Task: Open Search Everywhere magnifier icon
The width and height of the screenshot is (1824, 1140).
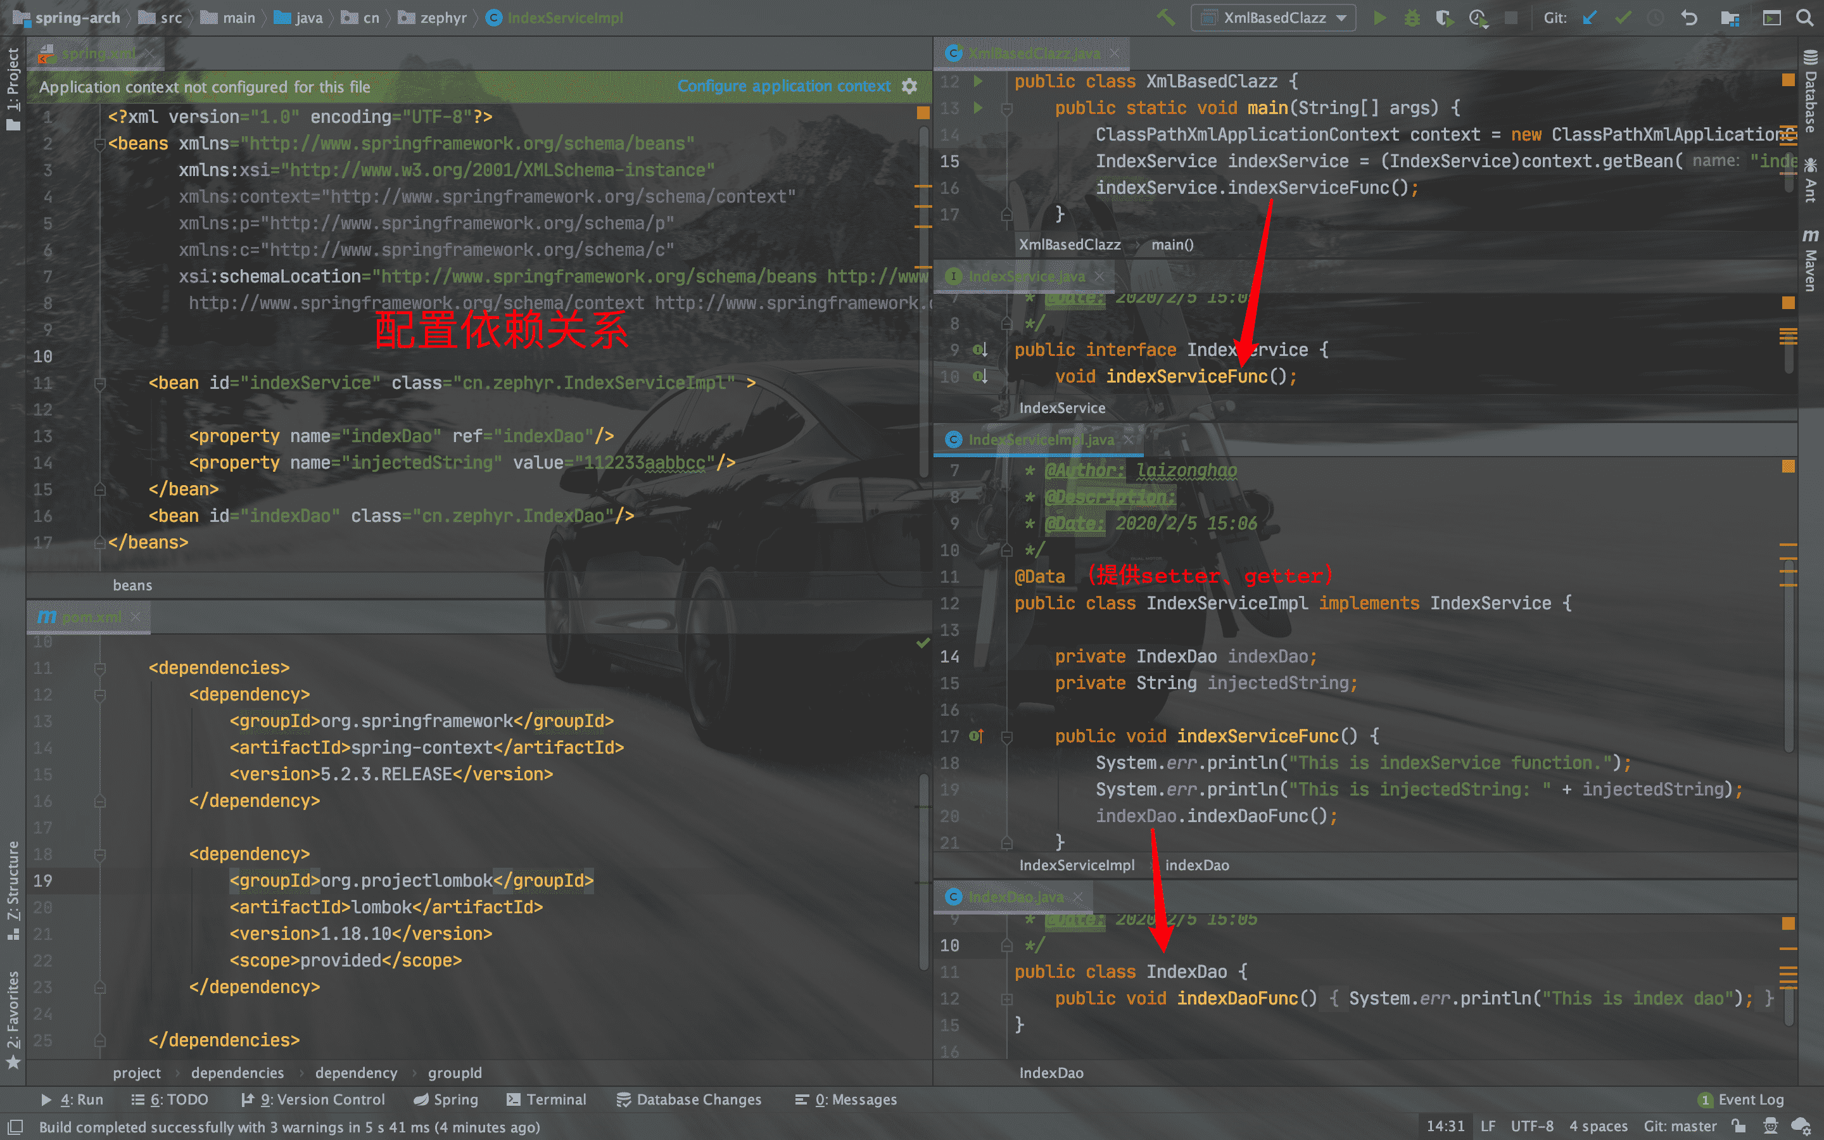Action: (x=1804, y=17)
